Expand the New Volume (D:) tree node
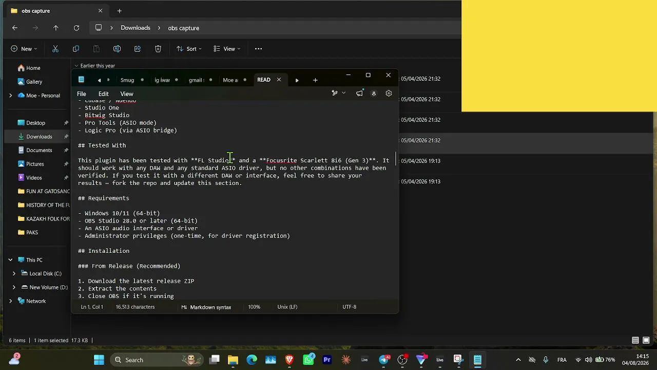Viewport: 657px width, 370px height. tap(14, 287)
